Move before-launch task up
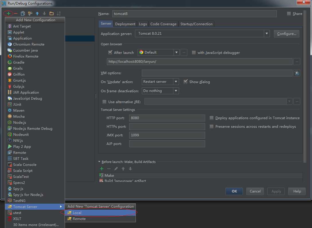This screenshot has width=312, height=228. [123, 169]
